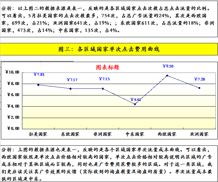Click the data label ¥7.83

pos(39,74)
